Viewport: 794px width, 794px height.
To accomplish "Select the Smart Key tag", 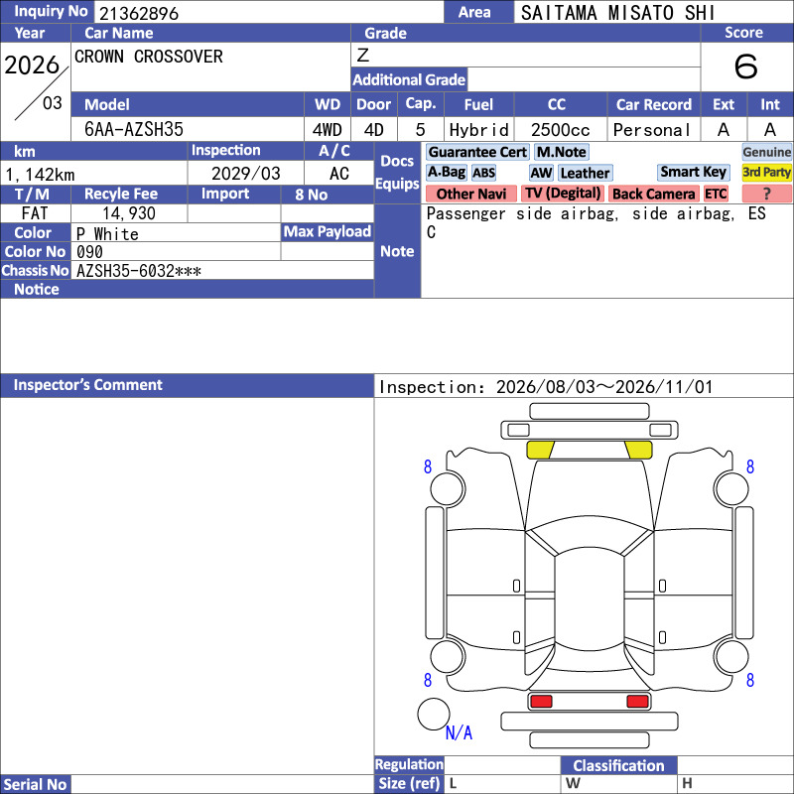I will [x=693, y=172].
